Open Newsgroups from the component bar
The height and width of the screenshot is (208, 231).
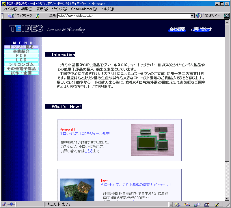coord(197,205)
